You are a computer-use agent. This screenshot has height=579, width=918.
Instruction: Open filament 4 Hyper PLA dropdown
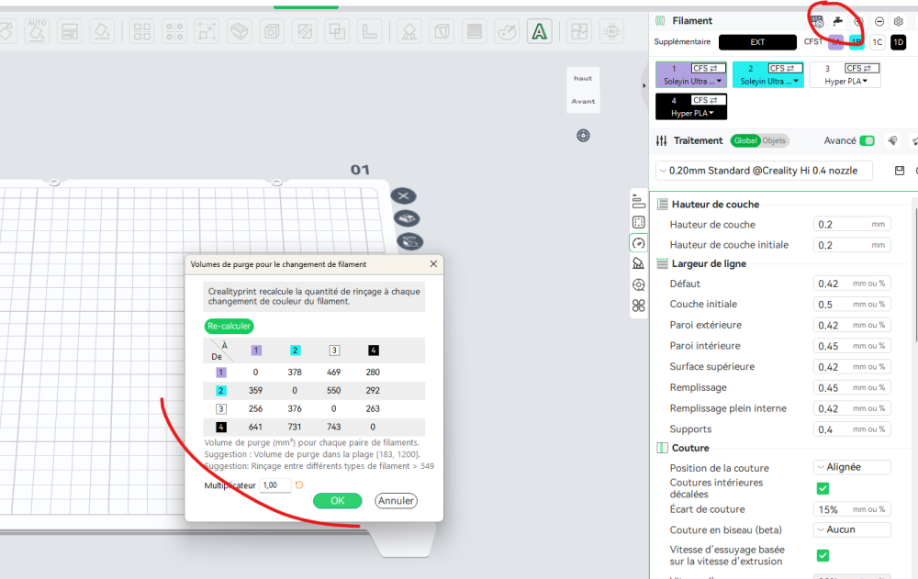pyautogui.click(x=692, y=114)
